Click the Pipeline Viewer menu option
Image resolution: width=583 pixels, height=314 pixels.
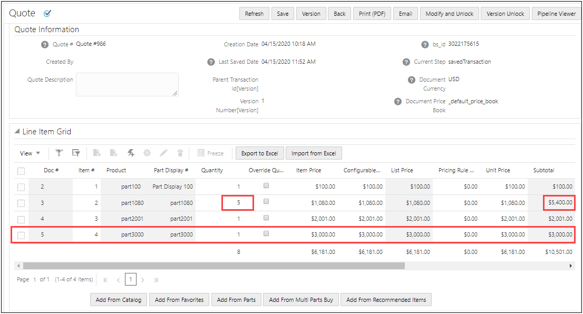tap(556, 13)
